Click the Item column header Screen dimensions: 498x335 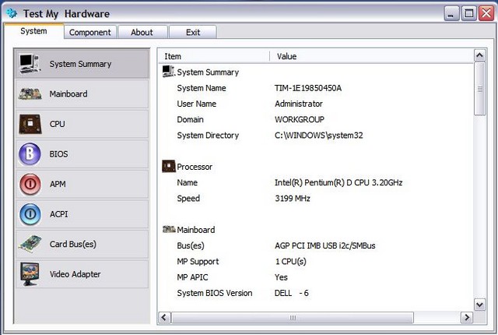(x=214, y=56)
